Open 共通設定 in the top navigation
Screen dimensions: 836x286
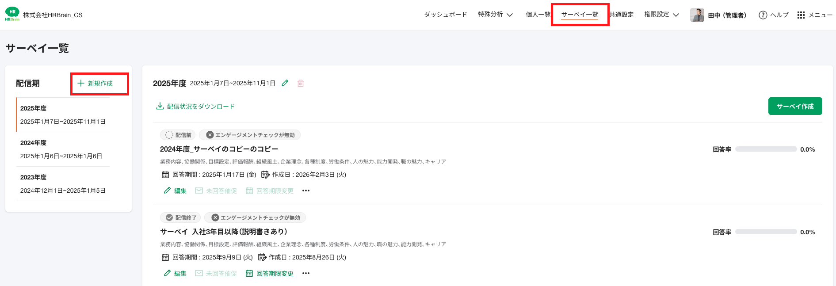click(x=621, y=15)
